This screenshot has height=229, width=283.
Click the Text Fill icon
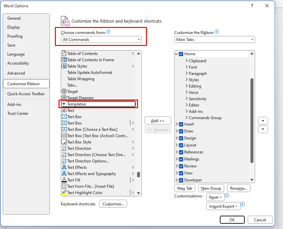[x=64, y=180]
